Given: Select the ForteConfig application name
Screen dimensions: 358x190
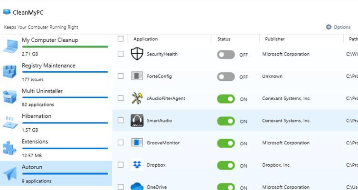Looking at the screenshot, I should (x=159, y=76).
